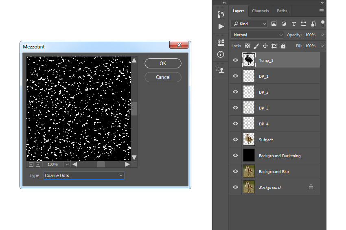
Task: Open the History panel icon
Action: click(221, 15)
